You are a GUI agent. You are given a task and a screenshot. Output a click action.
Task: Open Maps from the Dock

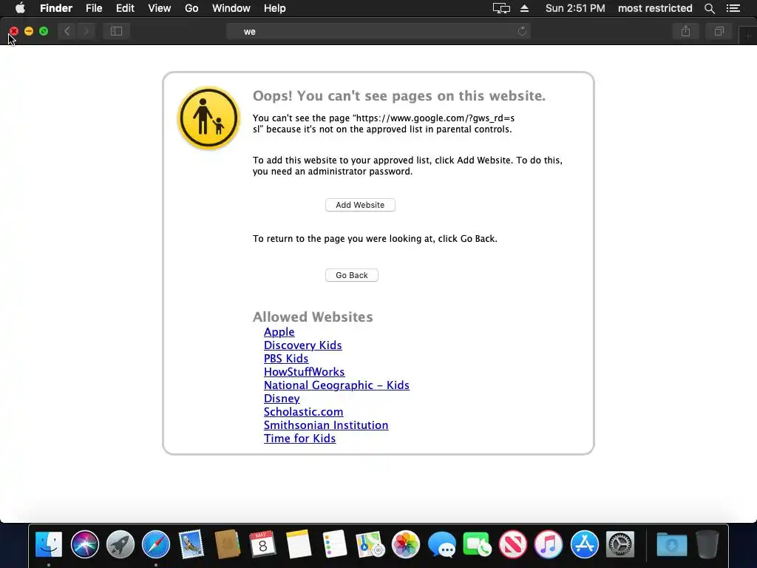coord(370,544)
